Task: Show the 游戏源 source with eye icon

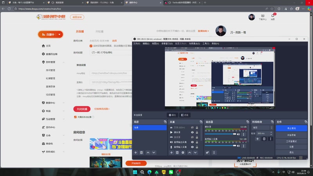Action: tap(192, 137)
